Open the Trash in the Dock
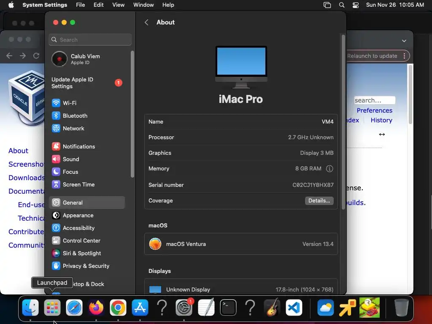The height and width of the screenshot is (324, 432). point(402,308)
